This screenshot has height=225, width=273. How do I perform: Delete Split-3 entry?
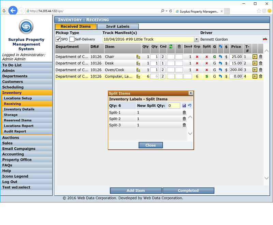point(184,125)
